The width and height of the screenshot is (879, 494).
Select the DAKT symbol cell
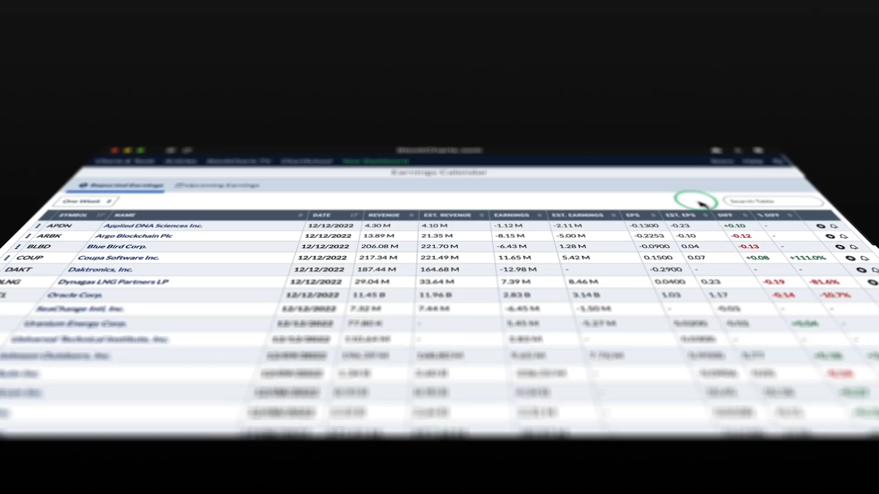pyautogui.click(x=18, y=270)
